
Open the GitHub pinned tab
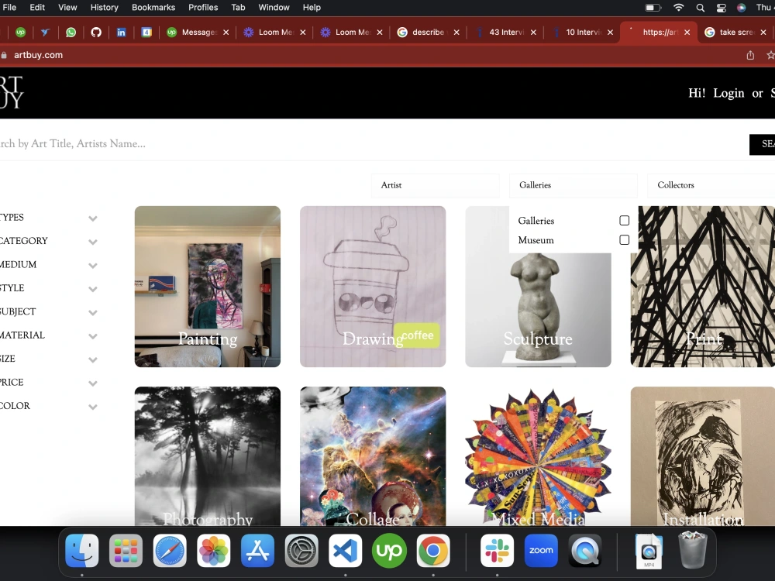pyautogui.click(x=96, y=32)
